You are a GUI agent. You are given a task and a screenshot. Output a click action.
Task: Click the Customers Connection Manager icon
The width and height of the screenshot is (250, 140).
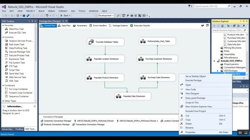click(x=42, y=121)
